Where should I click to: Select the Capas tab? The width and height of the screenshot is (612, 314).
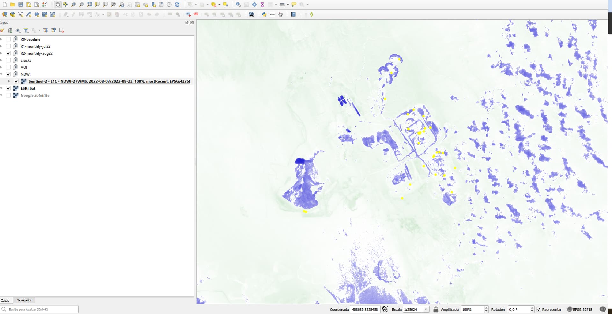5,300
